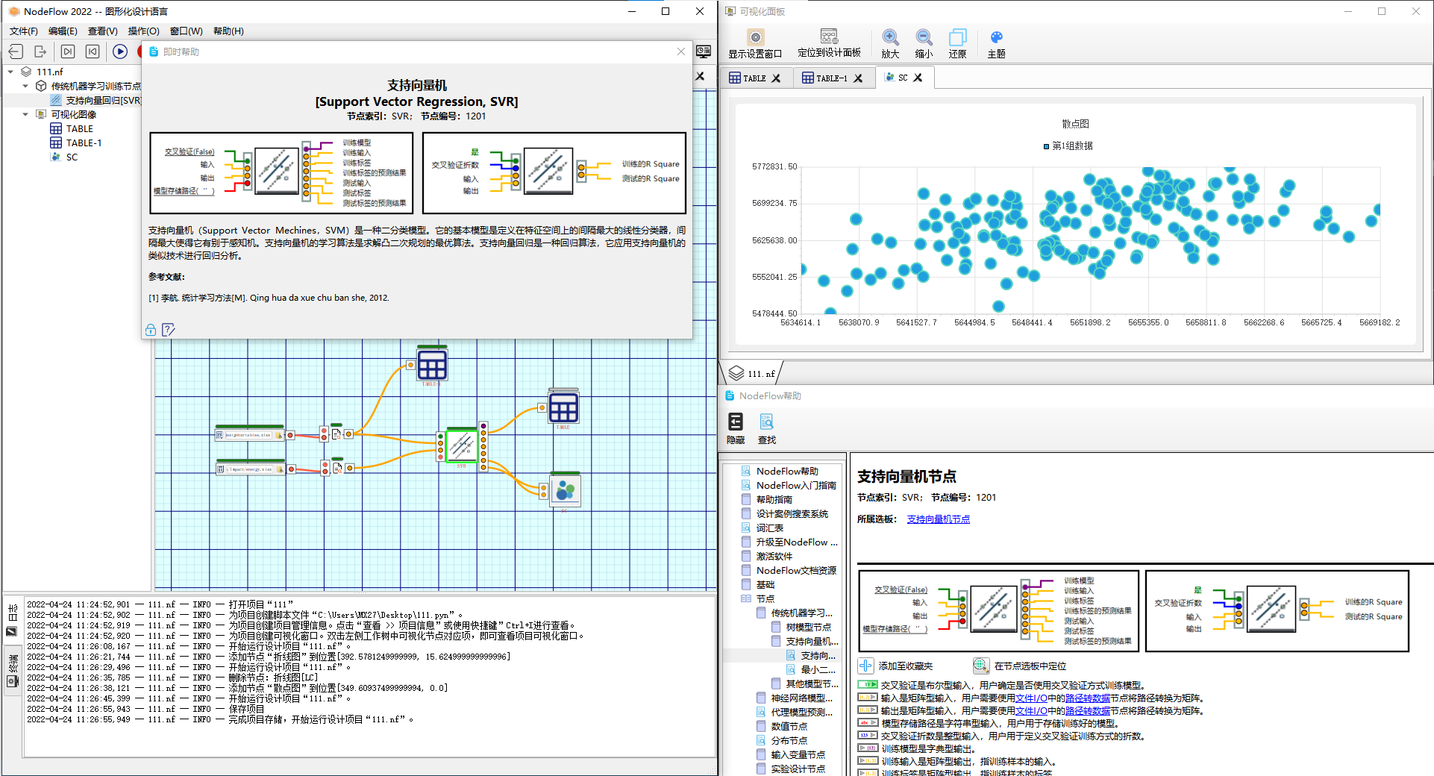Click the upper TABLE-1 node on canvas

click(432, 365)
